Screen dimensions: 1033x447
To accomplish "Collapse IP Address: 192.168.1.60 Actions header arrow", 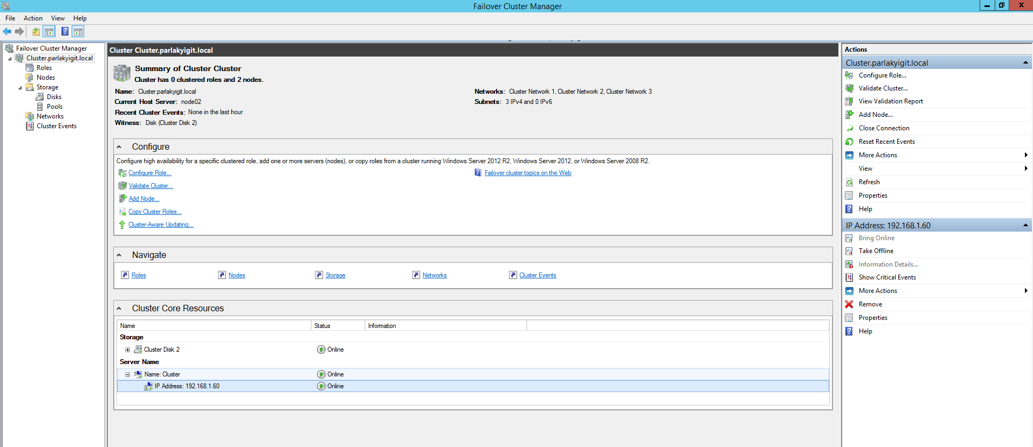I will tap(1025, 226).
